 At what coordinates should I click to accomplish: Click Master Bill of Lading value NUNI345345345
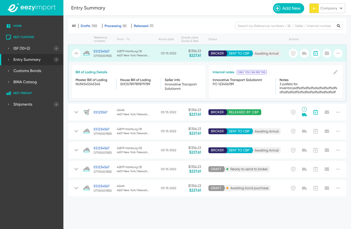coord(88,84)
